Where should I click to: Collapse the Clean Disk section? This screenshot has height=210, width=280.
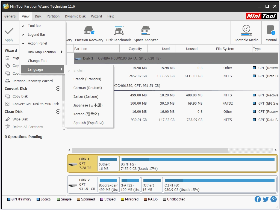coord(58,111)
